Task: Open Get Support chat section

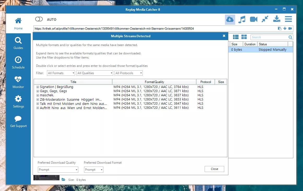Action: point(18,121)
